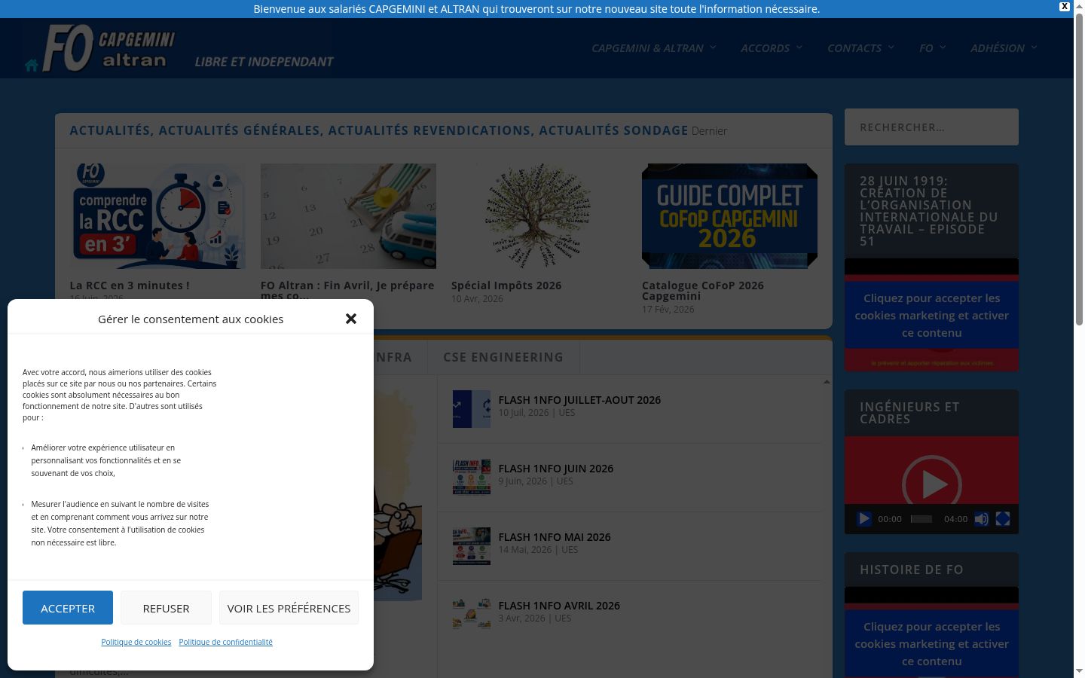Seek on the video progress bar
The image size is (1085, 678).
tap(921, 519)
